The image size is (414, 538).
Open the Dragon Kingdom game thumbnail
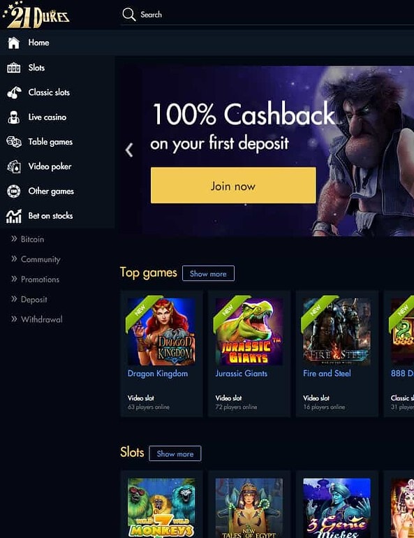(x=161, y=331)
